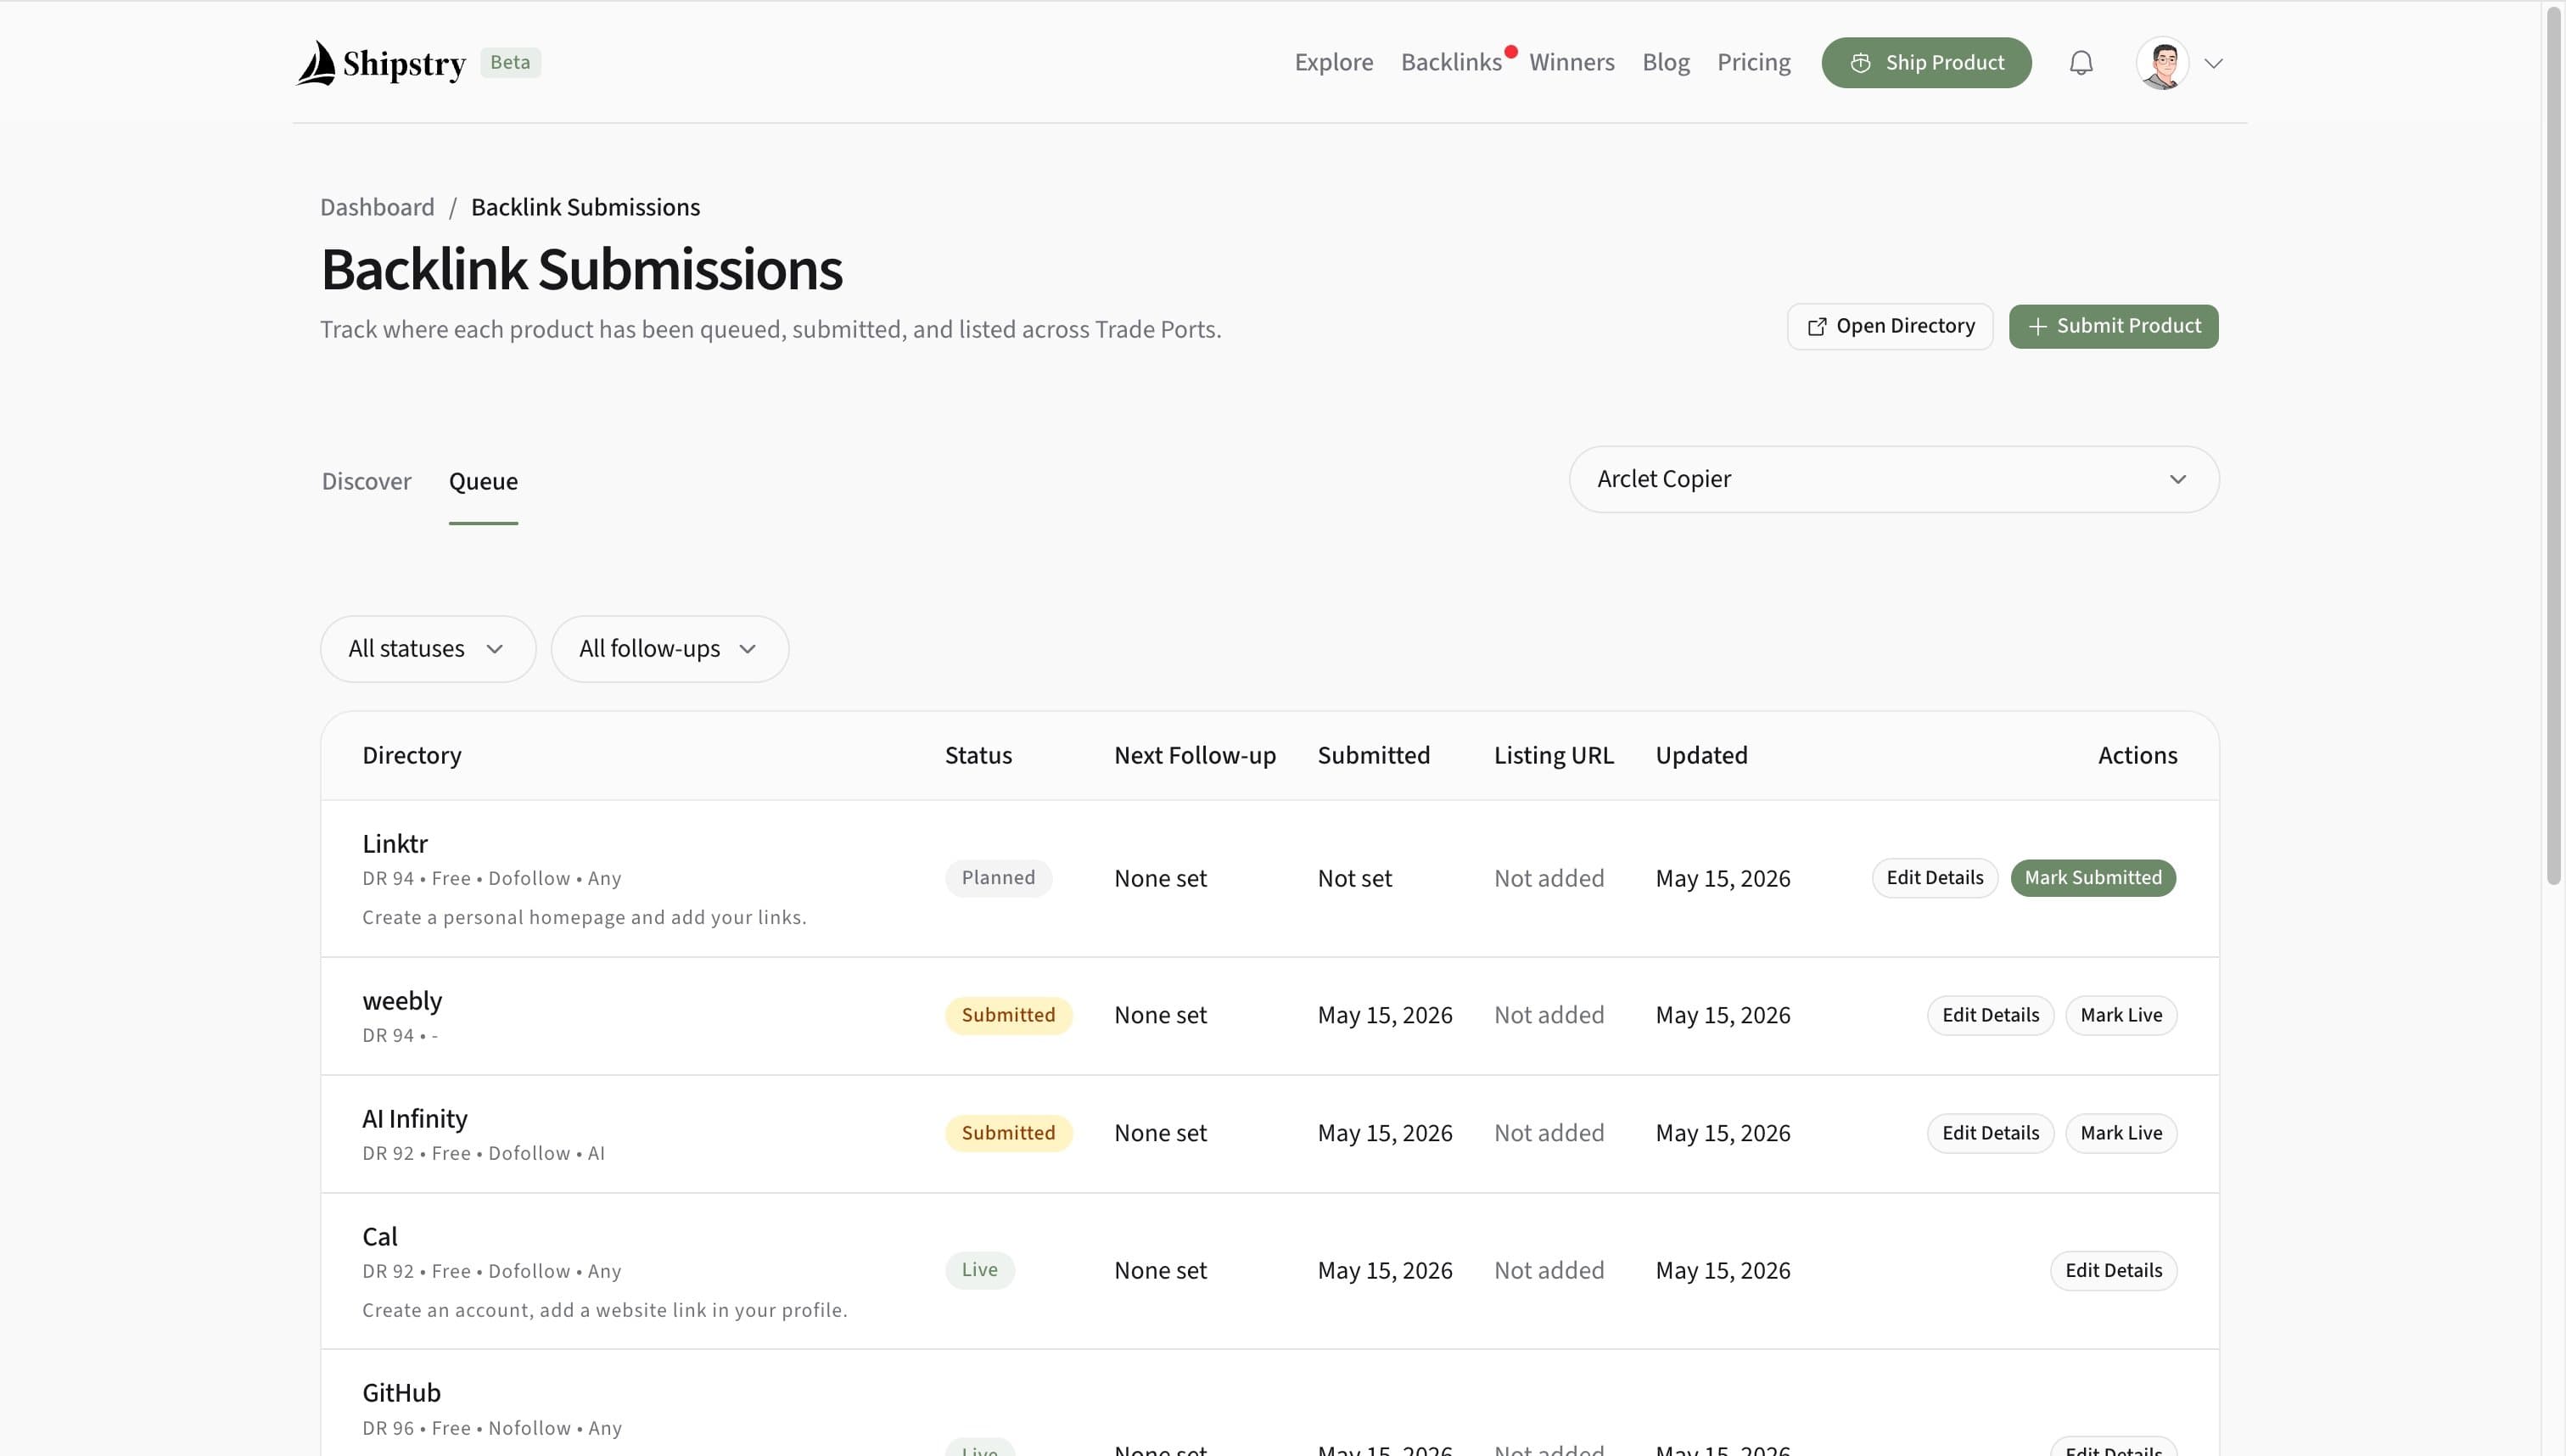Click the AI Infinity directory name
The width and height of the screenshot is (2566, 1456).
pos(414,1119)
